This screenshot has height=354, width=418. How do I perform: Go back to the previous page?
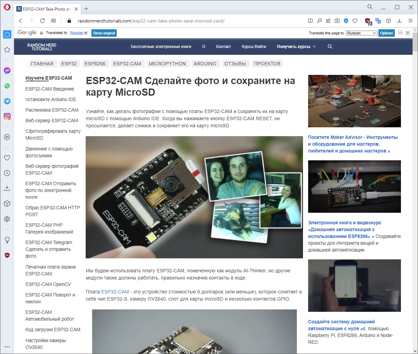(x=21, y=21)
